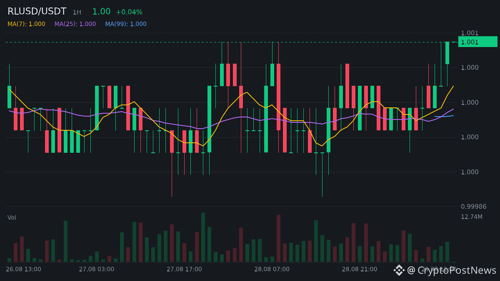Click the MA(99): 1.000 indicator label
The height and width of the screenshot is (281, 500).
coord(126,24)
